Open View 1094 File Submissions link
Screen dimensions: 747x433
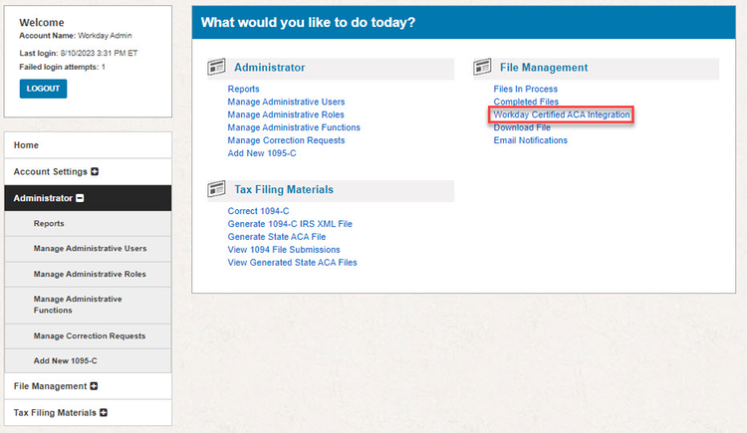284,250
